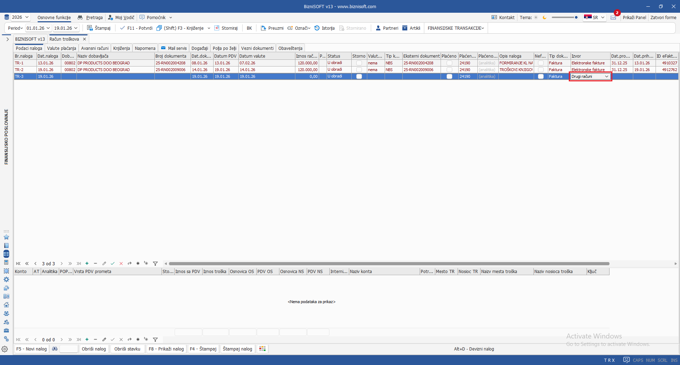The width and height of the screenshot is (680, 365).
Task: Toggle Storno checkbox for order TR-1
Action: pyautogui.click(x=359, y=63)
